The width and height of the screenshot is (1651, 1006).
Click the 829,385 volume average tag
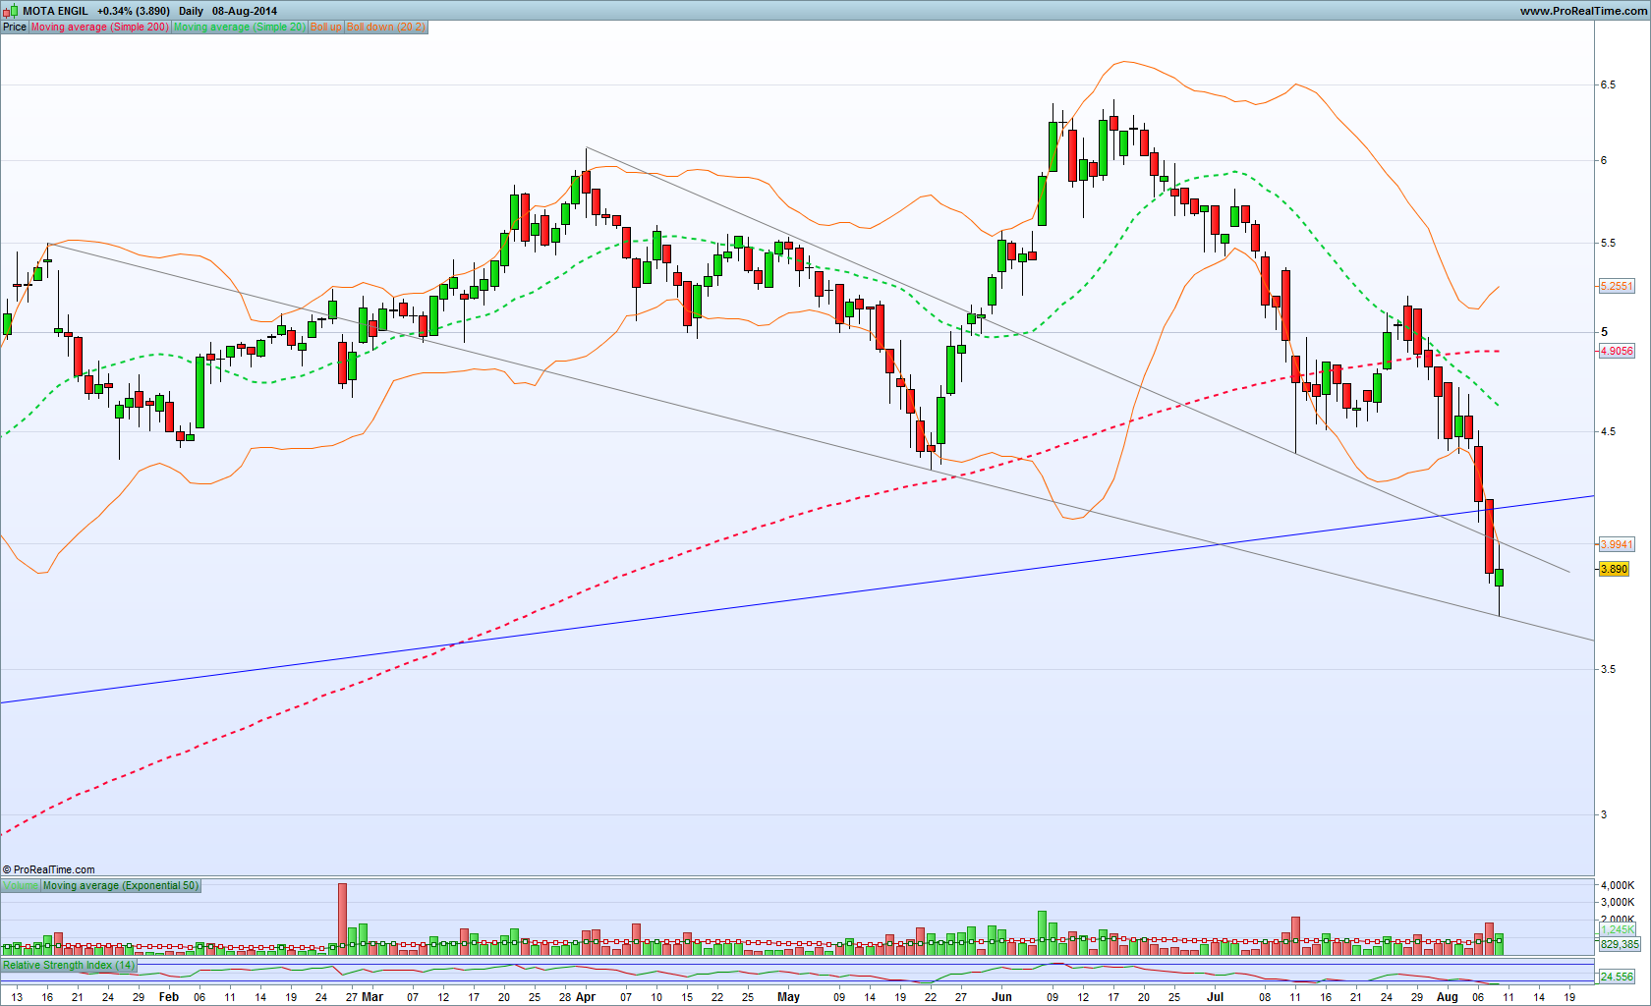coord(1620,944)
